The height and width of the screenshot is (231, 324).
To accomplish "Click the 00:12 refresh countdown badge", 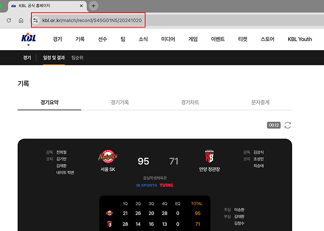I will pyautogui.click(x=274, y=125).
